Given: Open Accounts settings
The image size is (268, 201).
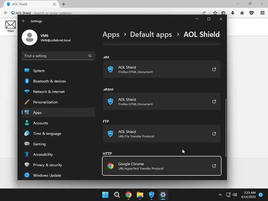Looking at the screenshot, I should [x=58, y=123].
